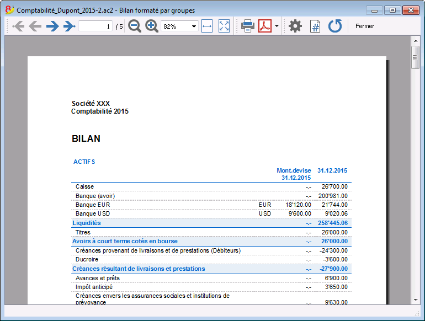The image size is (425, 321).
Task: Click the Banana application icon in title bar
Action: pos(10,10)
